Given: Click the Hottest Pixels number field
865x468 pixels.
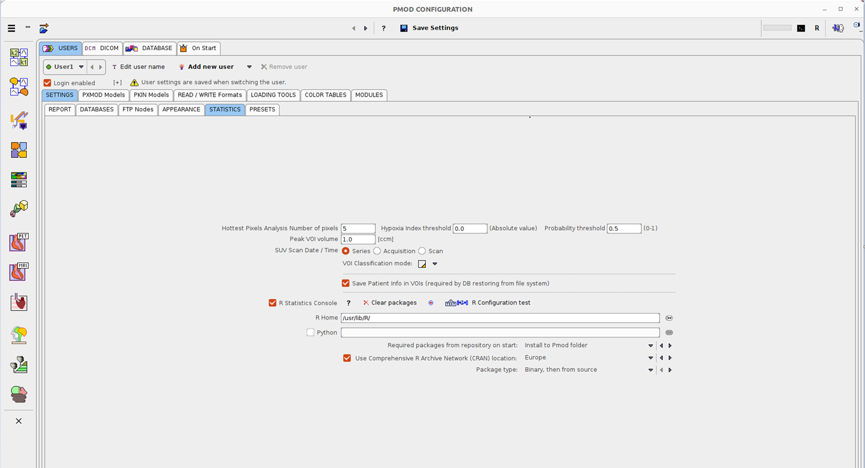Looking at the screenshot, I should pyautogui.click(x=358, y=228).
